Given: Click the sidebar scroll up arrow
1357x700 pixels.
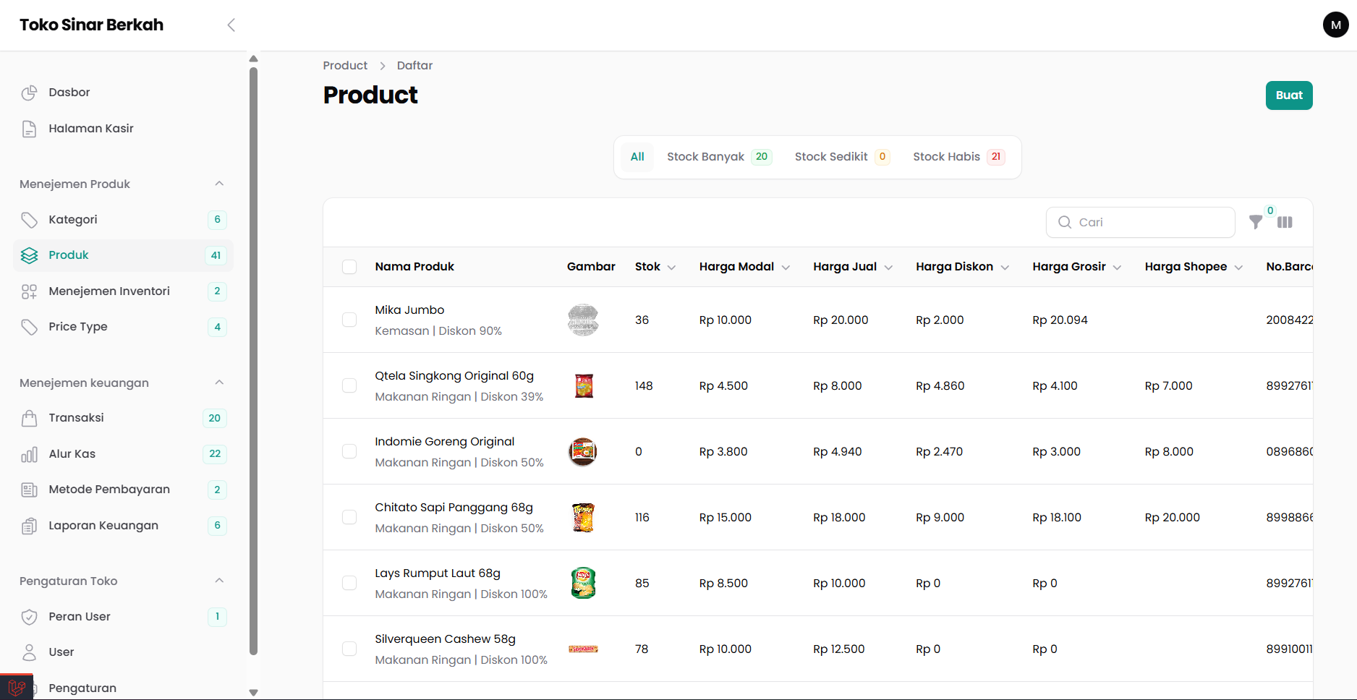Looking at the screenshot, I should click(x=253, y=59).
